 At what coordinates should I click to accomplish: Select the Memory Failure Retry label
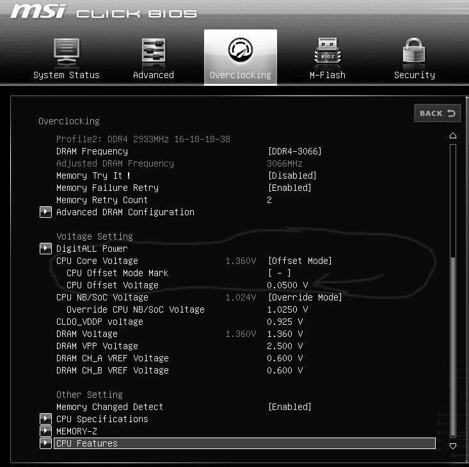pyautogui.click(x=107, y=188)
